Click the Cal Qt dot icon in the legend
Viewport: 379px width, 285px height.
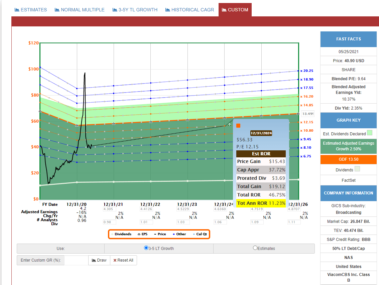(x=194, y=234)
